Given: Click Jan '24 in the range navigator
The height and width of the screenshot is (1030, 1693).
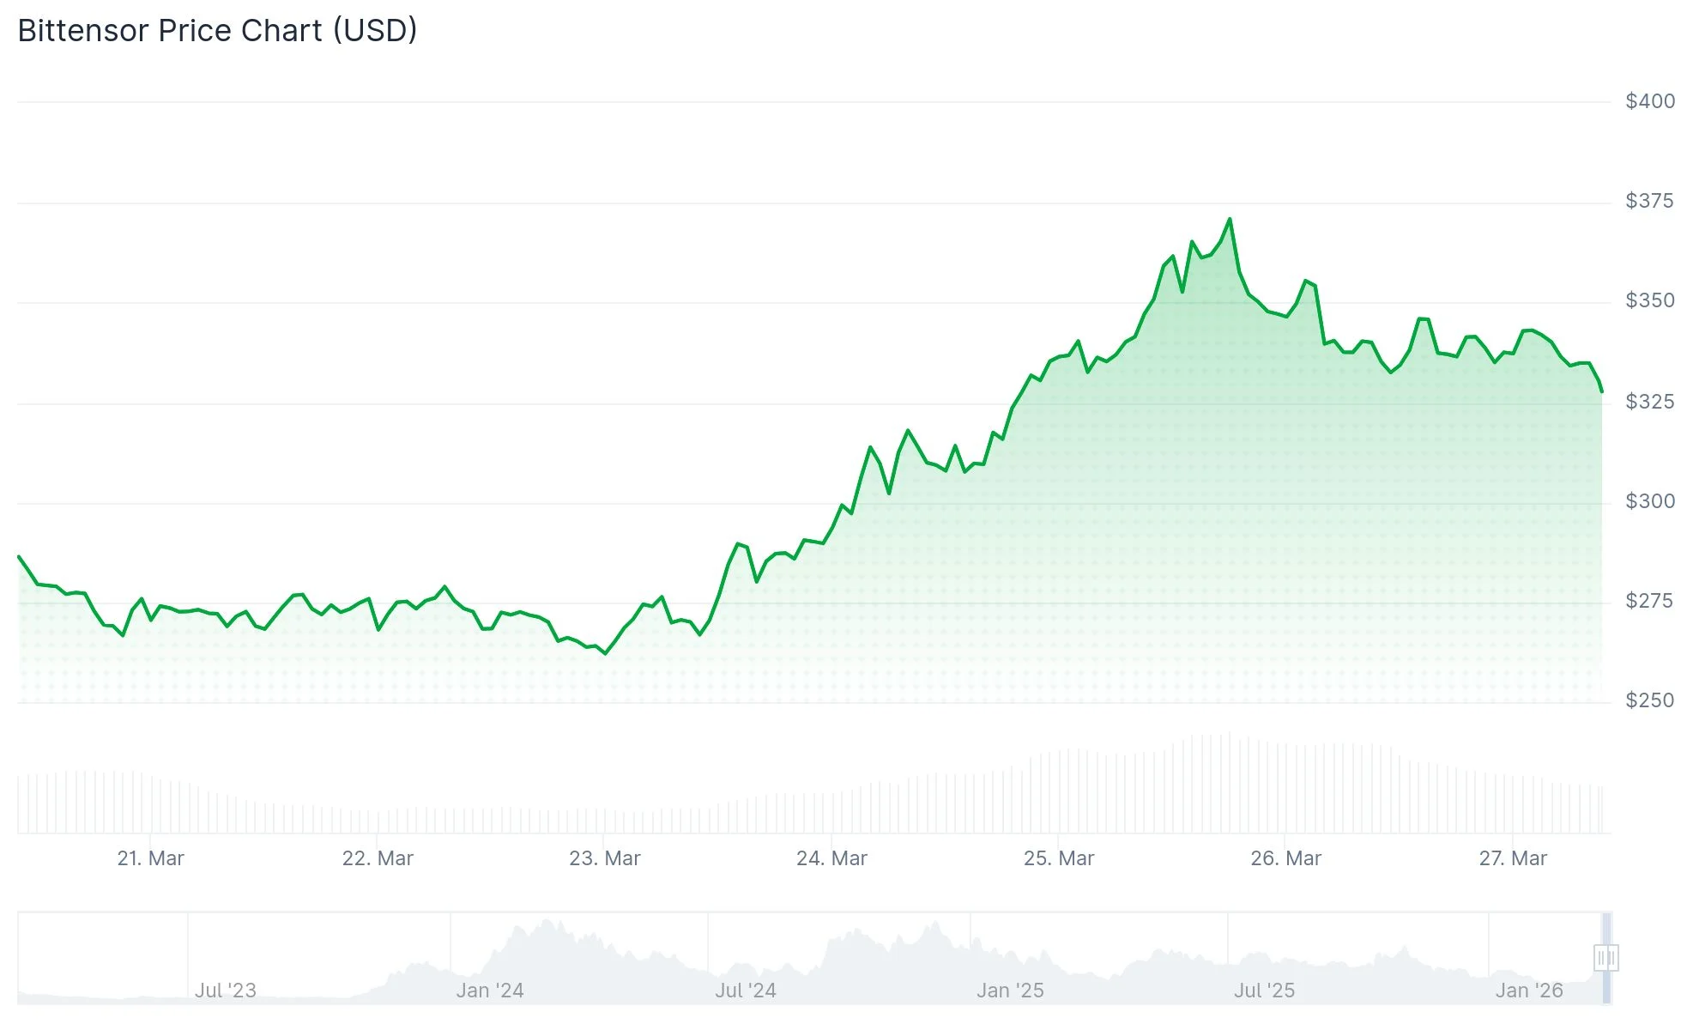Looking at the screenshot, I should [x=490, y=991].
